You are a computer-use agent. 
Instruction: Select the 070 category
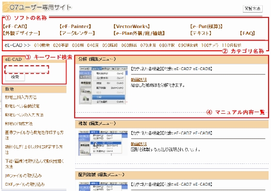(148, 45)
